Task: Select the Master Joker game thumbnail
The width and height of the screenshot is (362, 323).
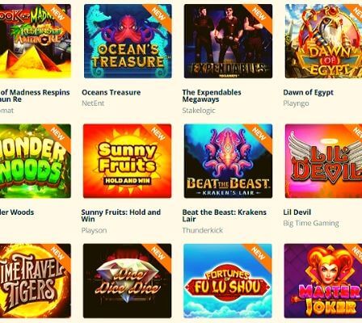Action: tap(323, 281)
